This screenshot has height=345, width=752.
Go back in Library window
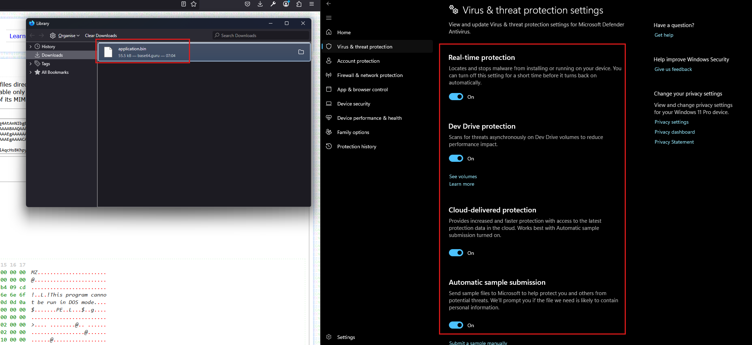point(32,35)
